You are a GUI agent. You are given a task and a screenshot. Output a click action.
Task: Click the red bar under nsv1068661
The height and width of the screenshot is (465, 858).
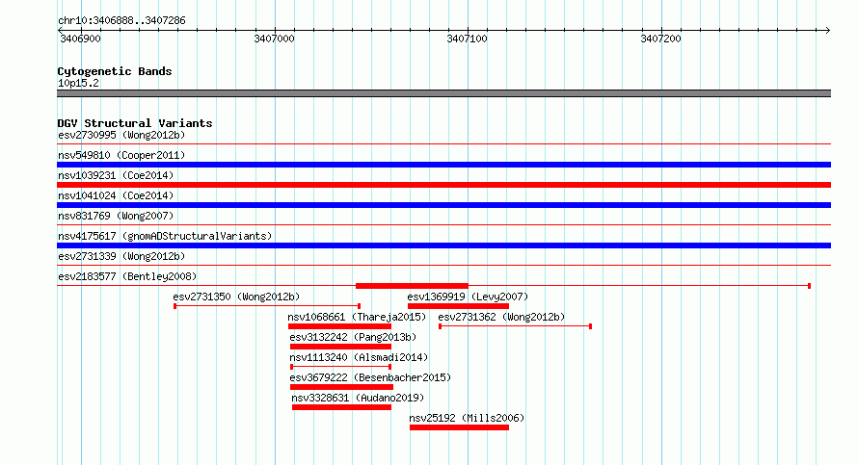click(x=339, y=326)
